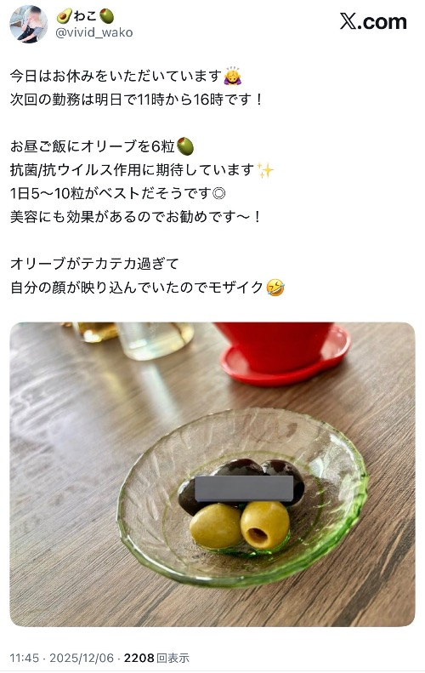Screen dimensions: 425x673
Task: Click the avocado emoji beside the name わこ
Action: point(64,16)
